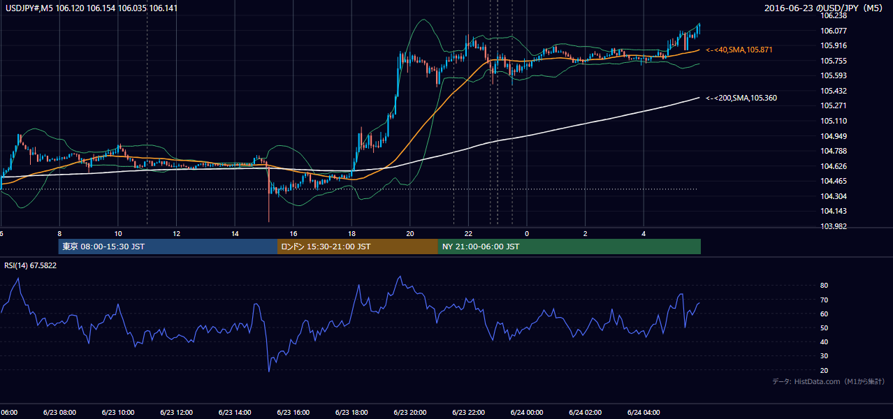This screenshot has height=419, width=893.
Task: Select the Tokyo 08:00-15:30 JST session bar
Action: pos(168,247)
